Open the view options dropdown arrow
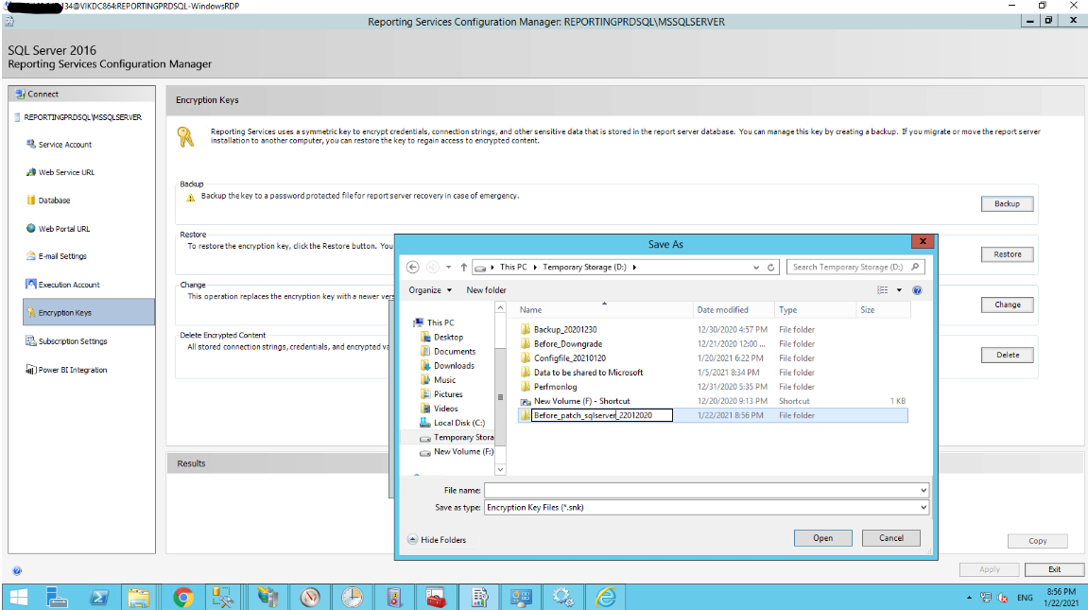This screenshot has height=610, width=1088. [x=899, y=290]
